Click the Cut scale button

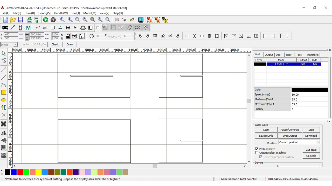(311, 150)
